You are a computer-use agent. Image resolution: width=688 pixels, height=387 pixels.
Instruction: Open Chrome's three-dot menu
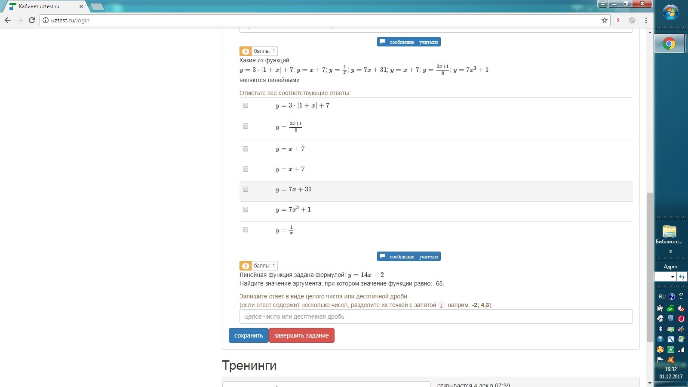click(646, 20)
